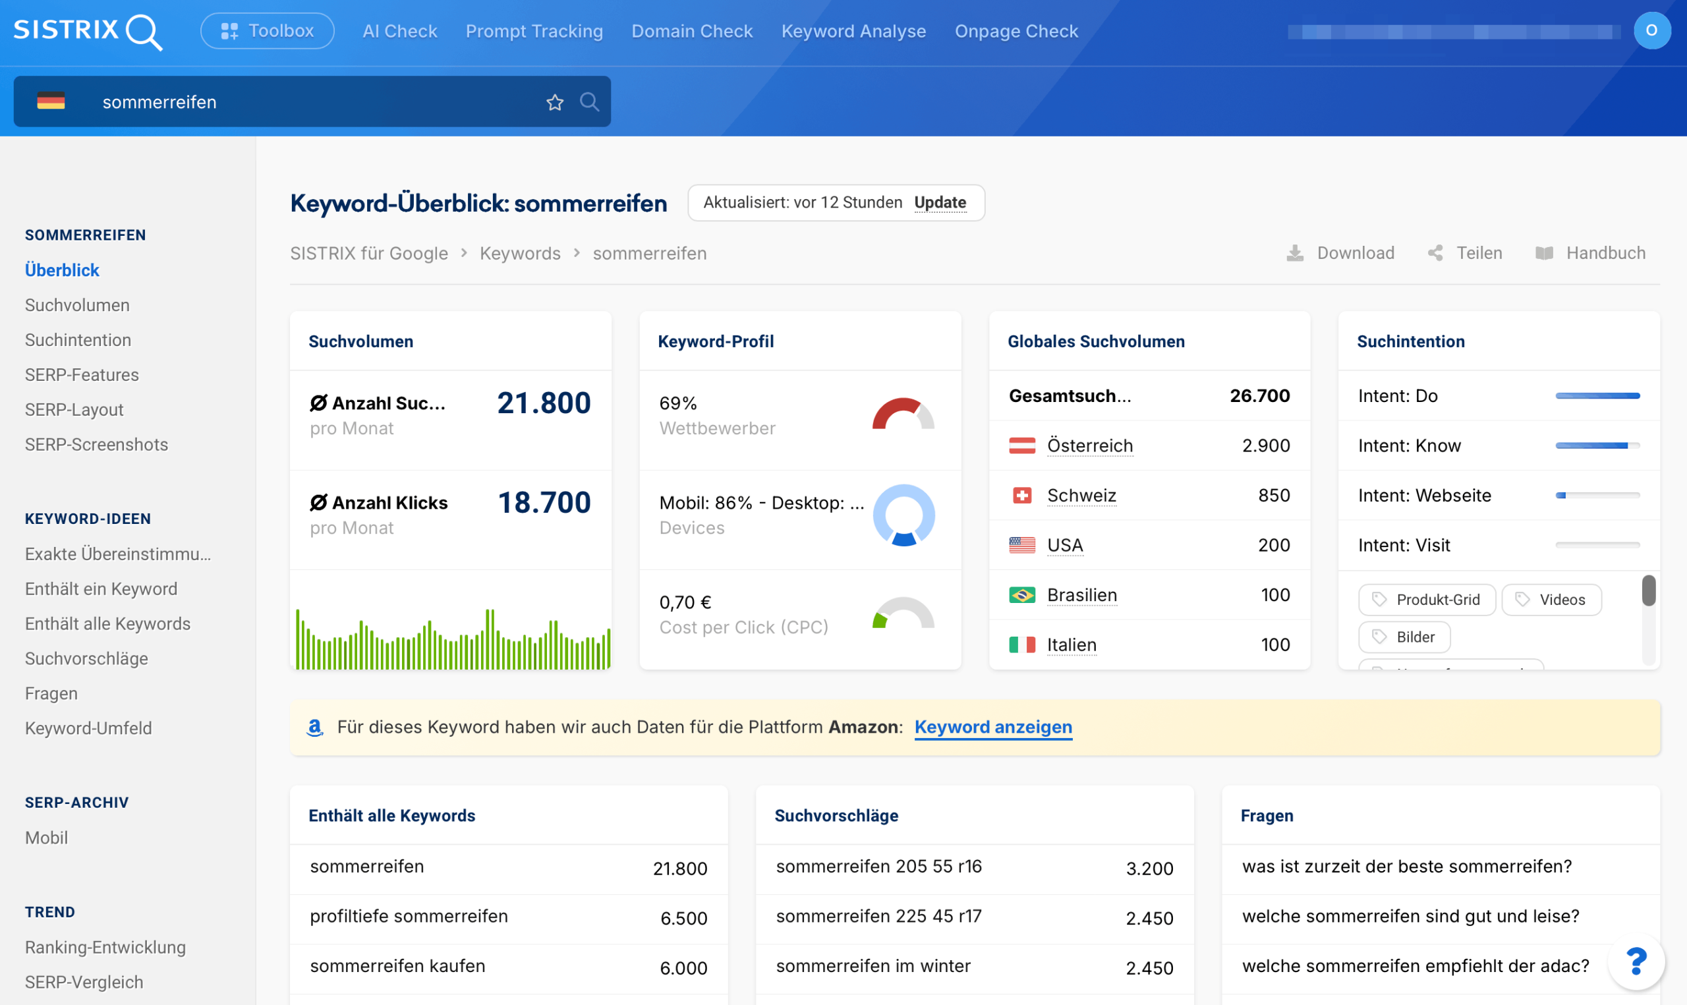Open the Keyword anzeigen Amazon link
The height and width of the screenshot is (1005, 1687).
(993, 728)
